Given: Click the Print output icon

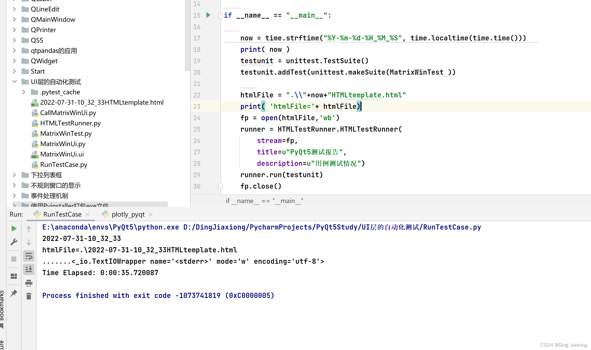Looking at the screenshot, I should tap(29, 283).
